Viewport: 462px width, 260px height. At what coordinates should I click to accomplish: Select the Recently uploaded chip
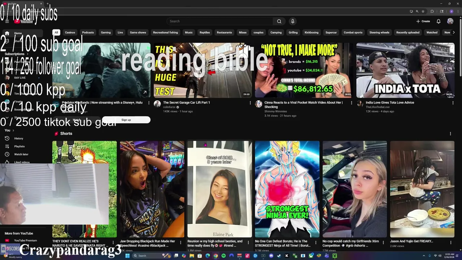[x=408, y=32]
